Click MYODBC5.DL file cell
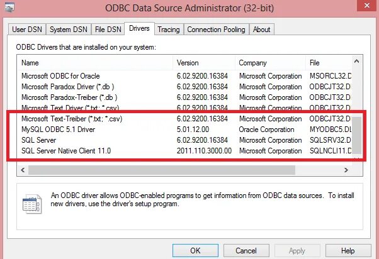This screenshot has width=379, height=259. (x=331, y=129)
